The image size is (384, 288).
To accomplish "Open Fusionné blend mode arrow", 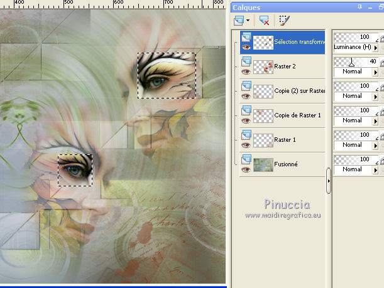I will (375, 170).
